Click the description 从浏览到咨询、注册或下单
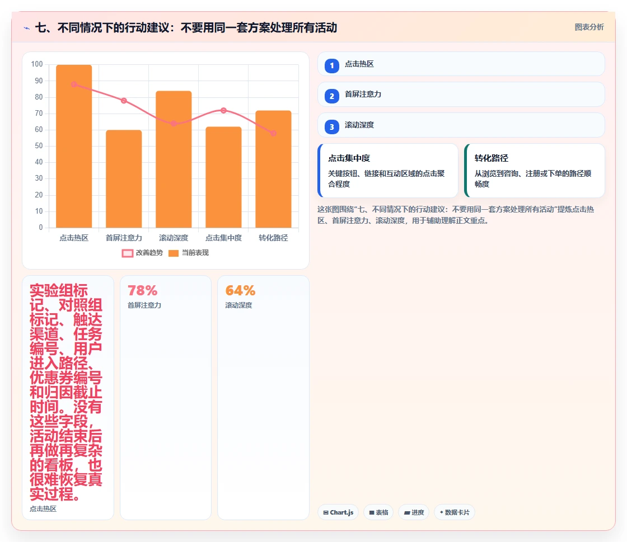 533,178
